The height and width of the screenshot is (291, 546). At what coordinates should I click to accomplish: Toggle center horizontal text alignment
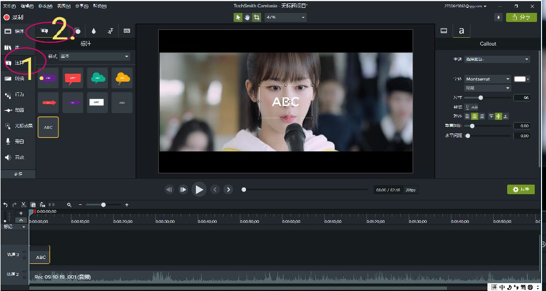coord(475,116)
